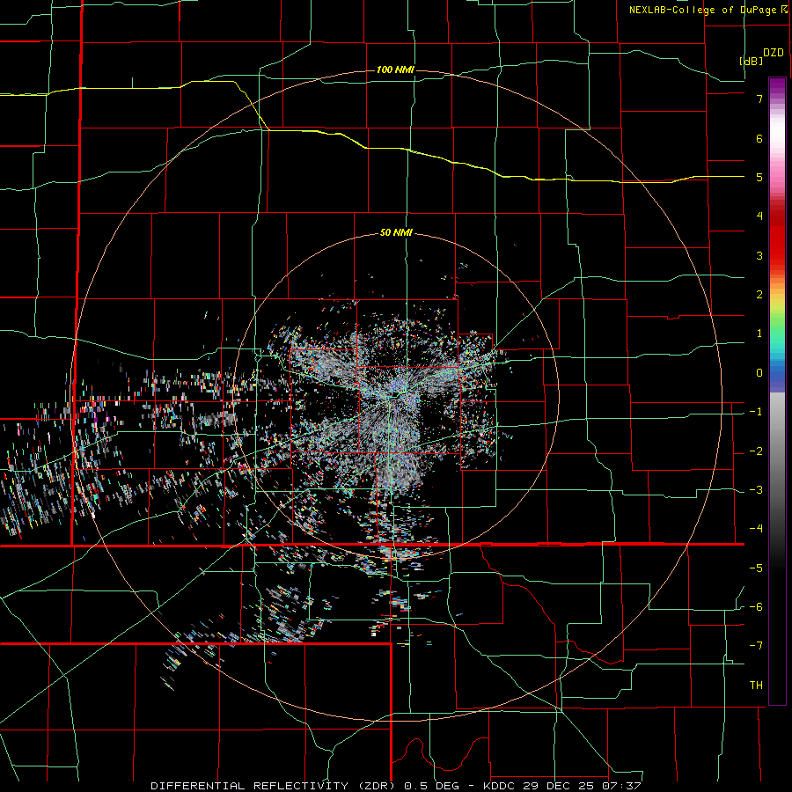Screen dimensions: 792x792
Task: Click the [dB] units label
Action: point(751,61)
